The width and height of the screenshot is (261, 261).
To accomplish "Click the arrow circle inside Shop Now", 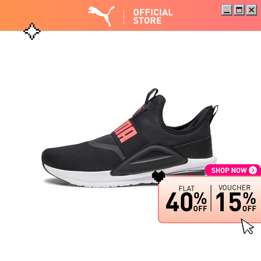I will click(253, 170).
